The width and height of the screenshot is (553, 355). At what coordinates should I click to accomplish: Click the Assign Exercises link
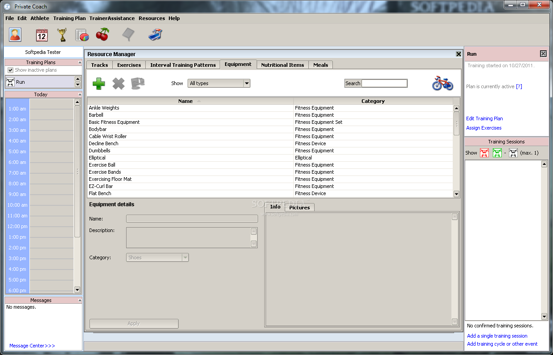[484, 128]
